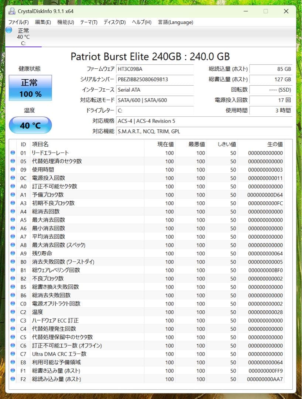The width and height of the screenshot is (302, 399).
Task: Open the 編集 menu
Action: (x=43, y=22)
